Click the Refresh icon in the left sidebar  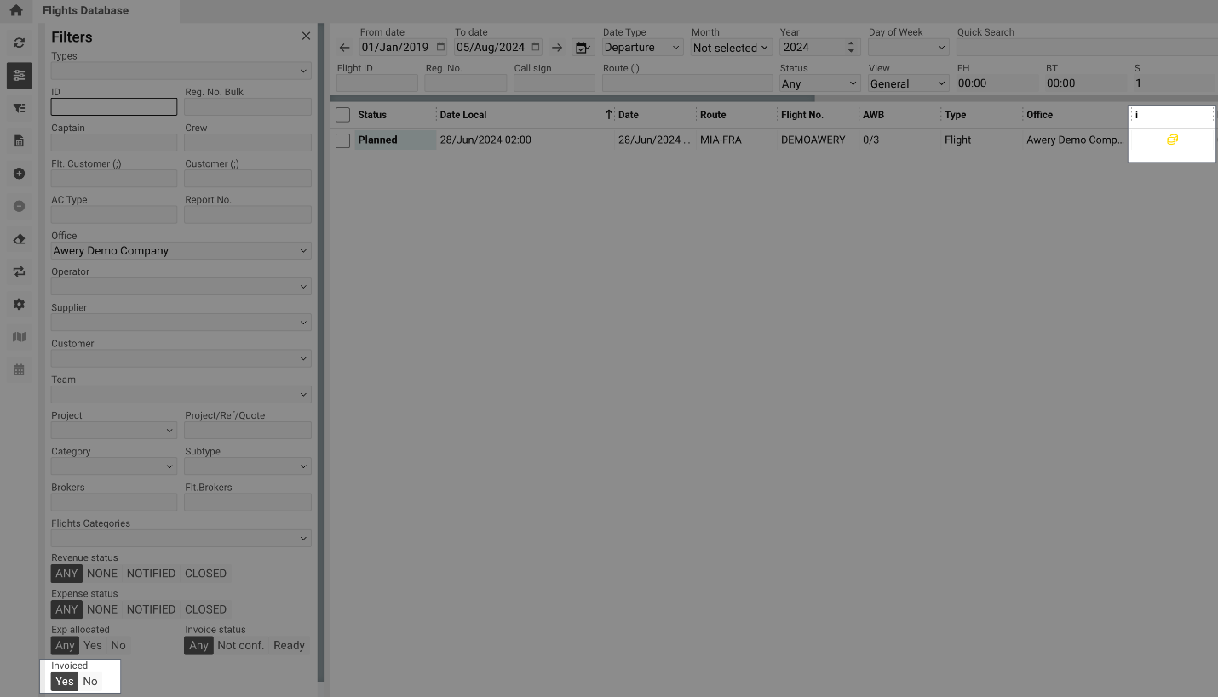[x=19, y=43]
